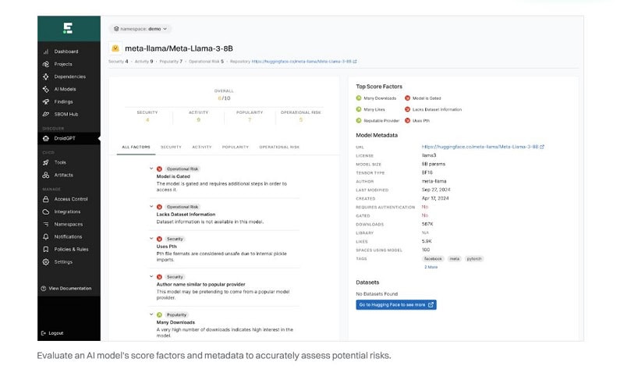Click external link icon next to metadata URL
Viewport: 624px width, 387px height.
pyautogui.click(x=541, y=147)
